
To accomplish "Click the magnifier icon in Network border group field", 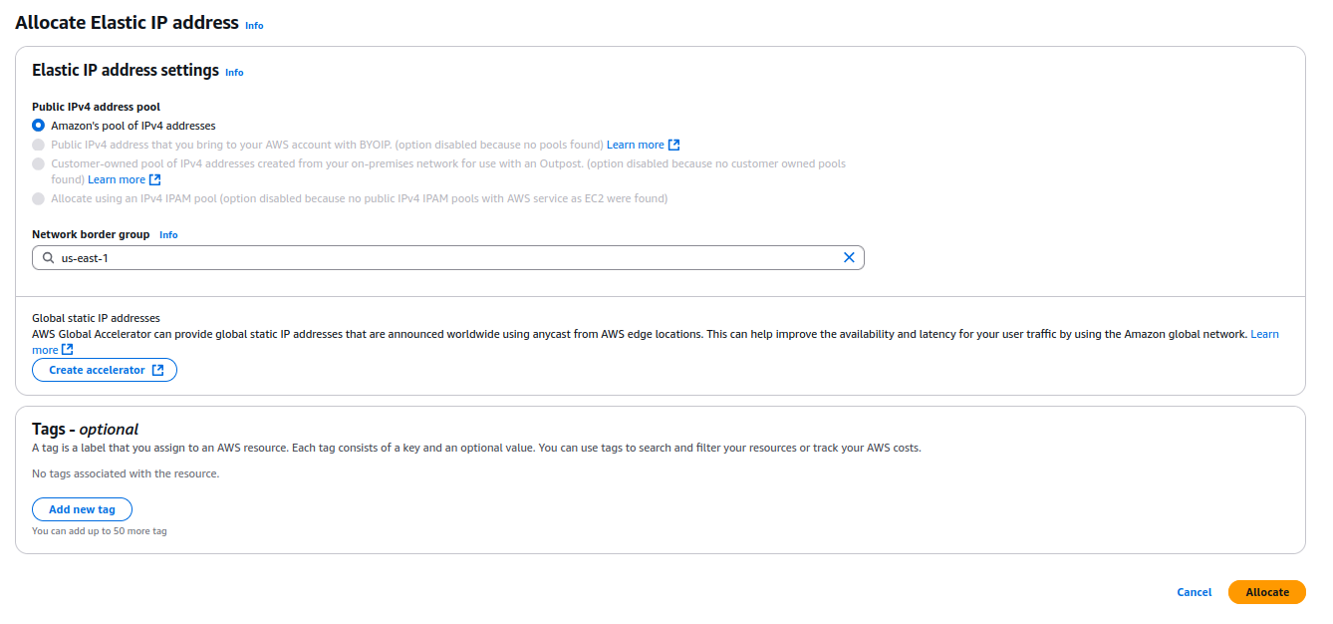I will coord(47,257).
